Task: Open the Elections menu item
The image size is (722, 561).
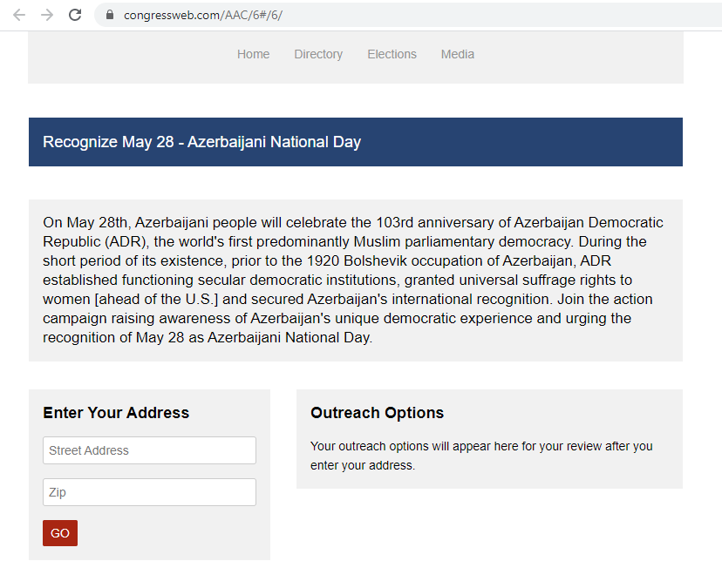Action: (x=392, y=54)
